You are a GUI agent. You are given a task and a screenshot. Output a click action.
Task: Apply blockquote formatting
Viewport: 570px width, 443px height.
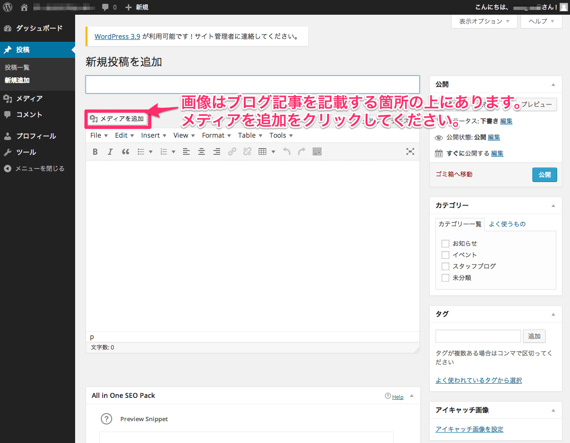[x=126, y=152]
